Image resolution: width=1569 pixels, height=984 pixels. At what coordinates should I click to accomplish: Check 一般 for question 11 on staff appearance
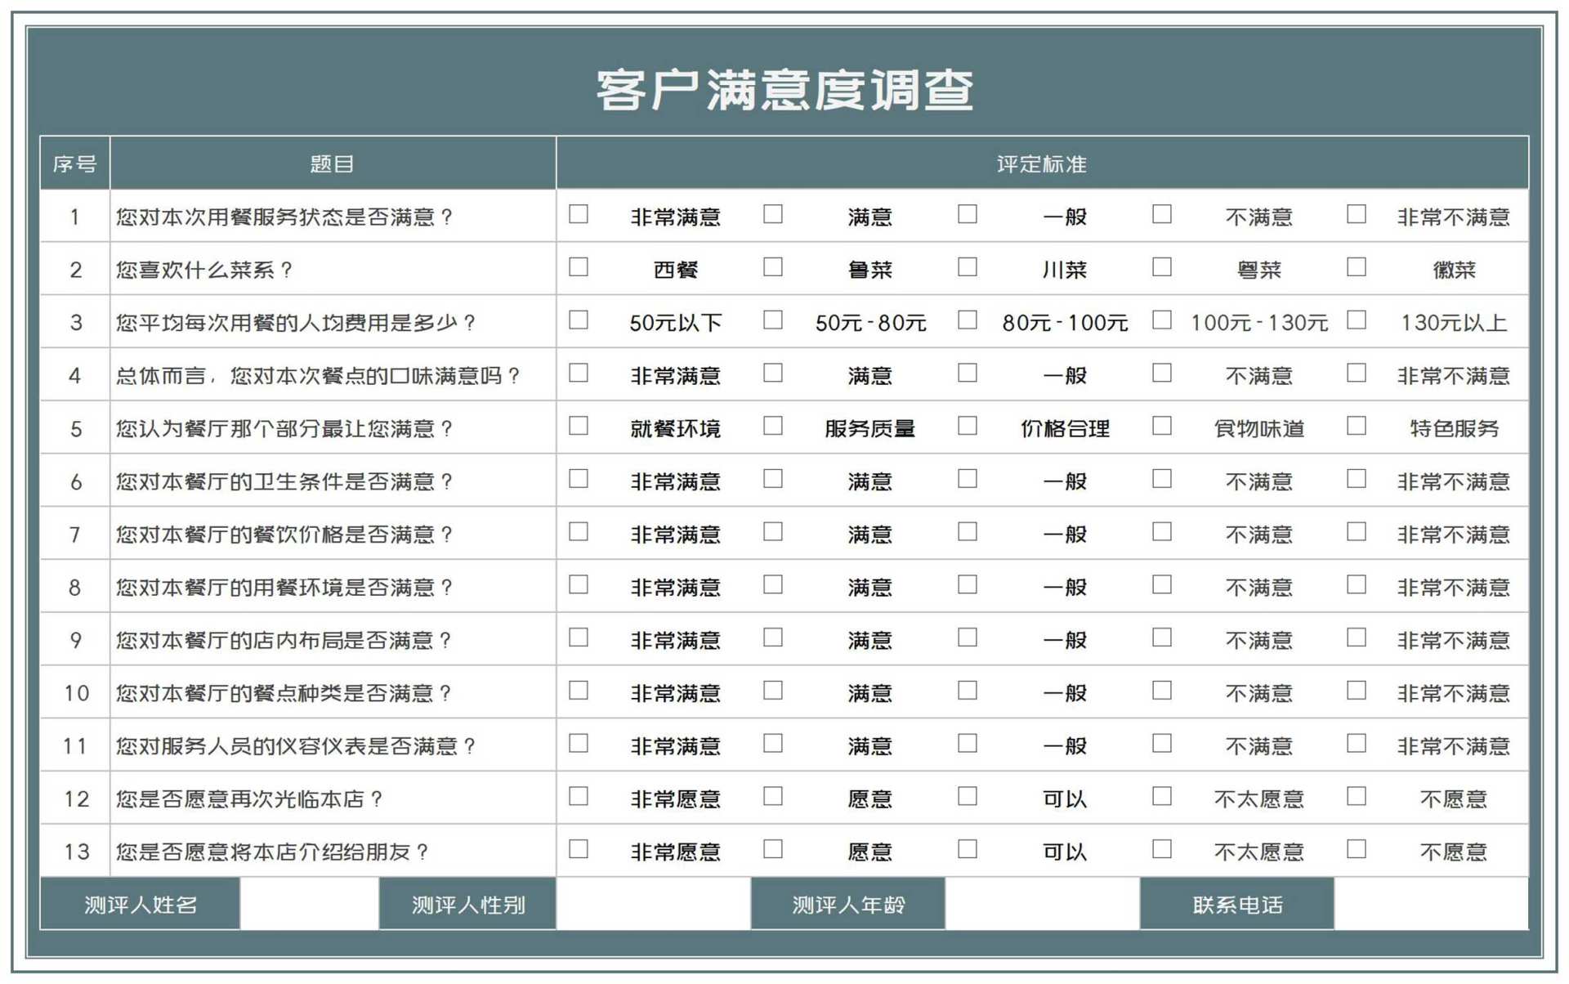pyautogui.click(x=968, y=744)
